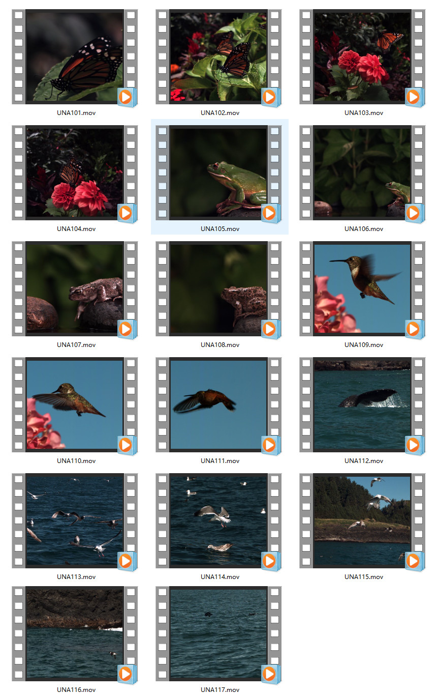Select the UNA104.mov video thumbnail
The image size is (438, 695).
[74, 172]
